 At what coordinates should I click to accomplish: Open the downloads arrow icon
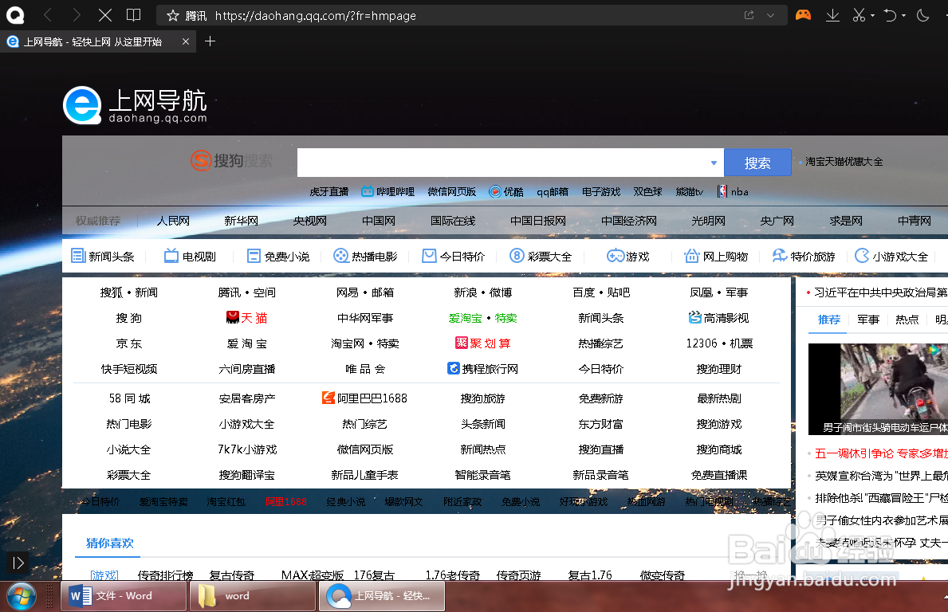point(832,16)
